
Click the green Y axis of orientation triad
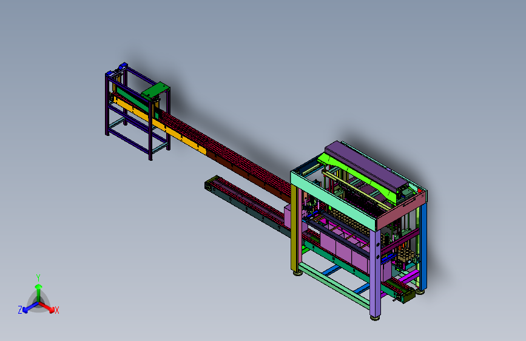pos(38,292)
